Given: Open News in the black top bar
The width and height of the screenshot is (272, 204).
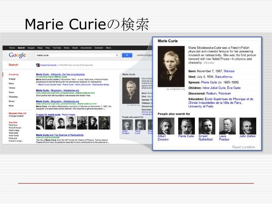Looking at the screenshot, I should point(67,48).
